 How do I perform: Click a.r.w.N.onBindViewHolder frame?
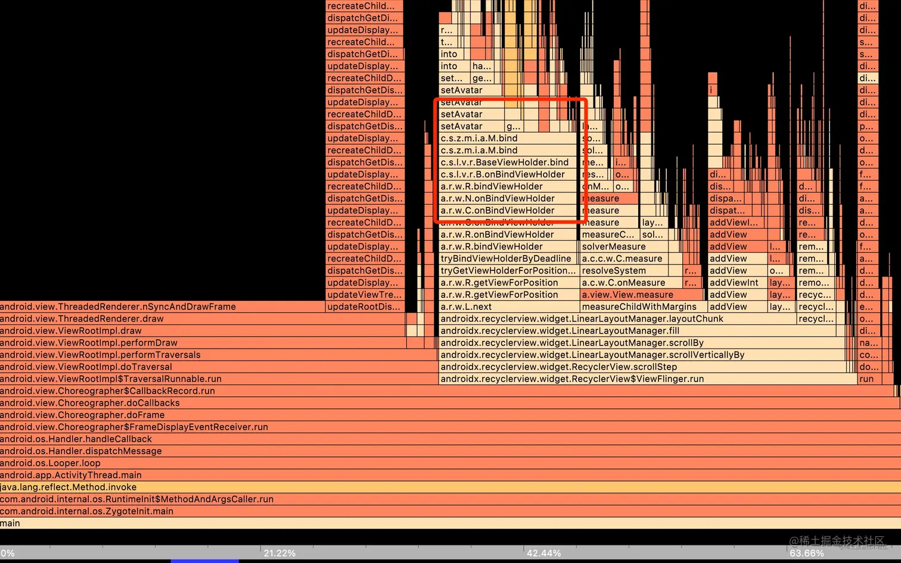(x=508, y=198)
